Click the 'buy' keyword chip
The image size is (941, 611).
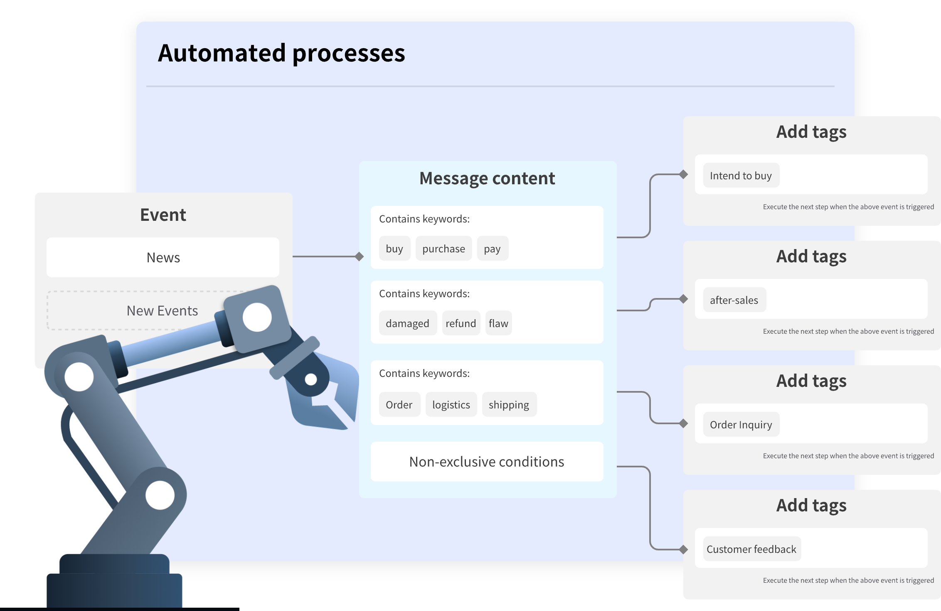[x=394, y=249]
